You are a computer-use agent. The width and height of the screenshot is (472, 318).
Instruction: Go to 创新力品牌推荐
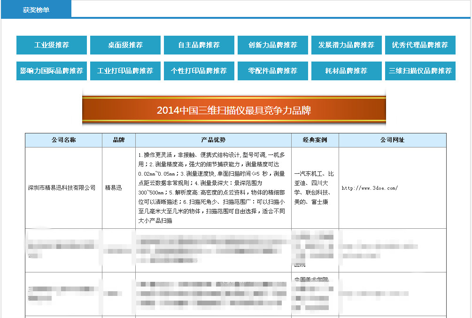[x=273, y=45]
